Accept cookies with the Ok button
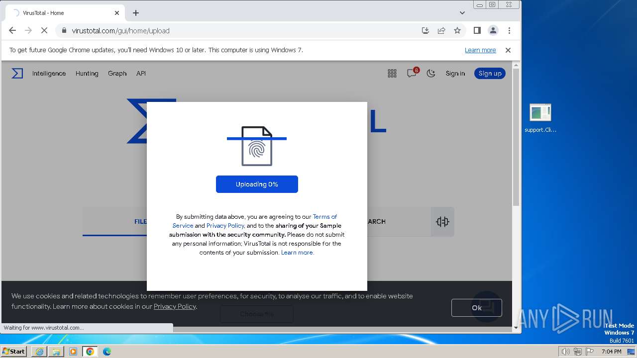The height and width of the screenshot is (358, 637). pos(477,308)
